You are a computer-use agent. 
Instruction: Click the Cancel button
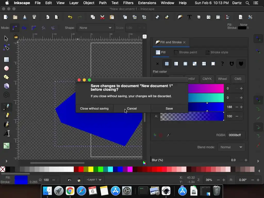coord(132,109)
